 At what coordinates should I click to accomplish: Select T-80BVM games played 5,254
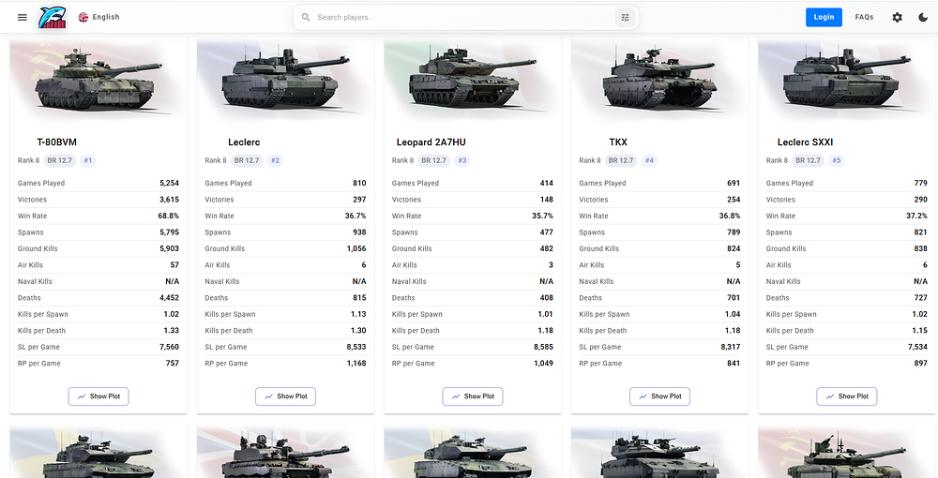click(x=169, y=183)
